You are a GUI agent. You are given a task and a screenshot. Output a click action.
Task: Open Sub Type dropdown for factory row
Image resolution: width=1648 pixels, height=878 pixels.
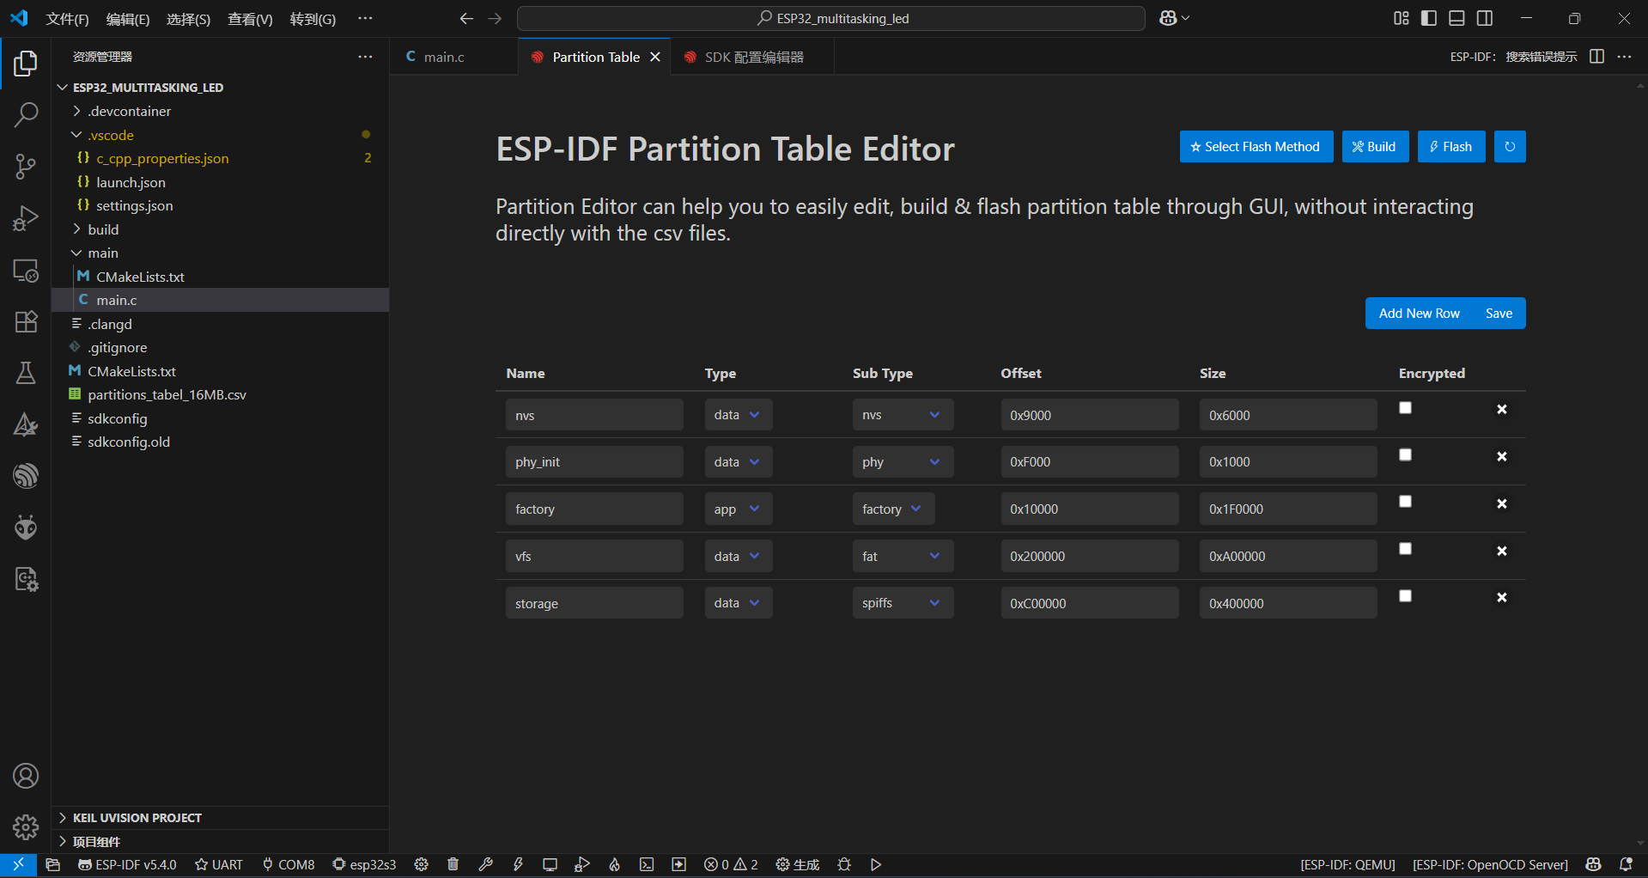pos(893,509)
